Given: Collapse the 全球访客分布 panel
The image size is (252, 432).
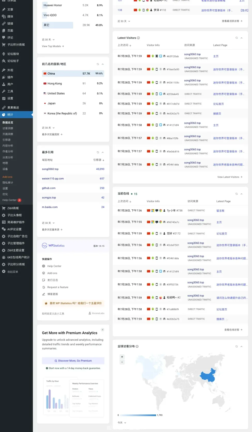Looking at the screenshot, I should click(241, 347).
